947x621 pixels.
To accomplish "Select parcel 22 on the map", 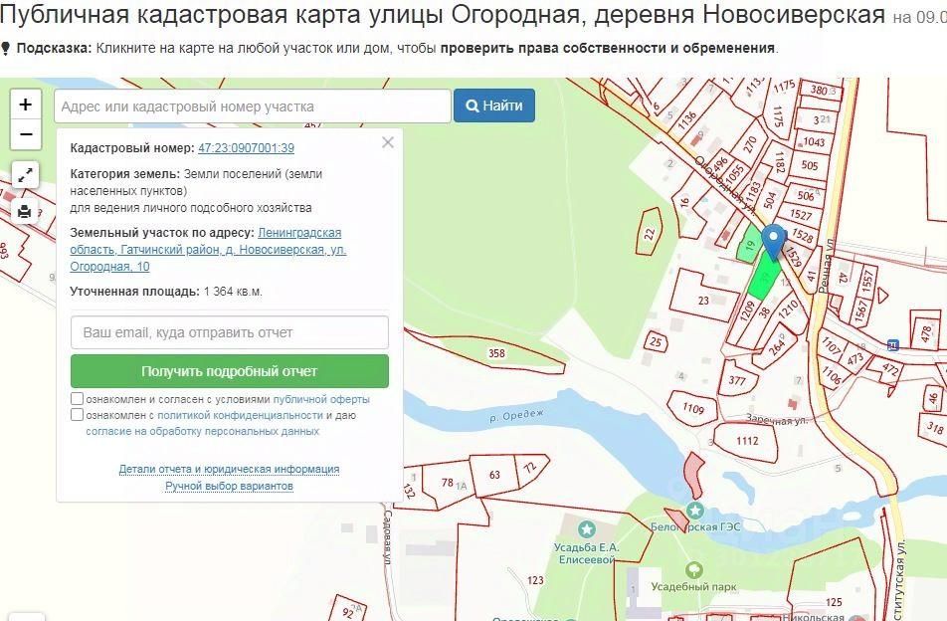I will 650,234.
